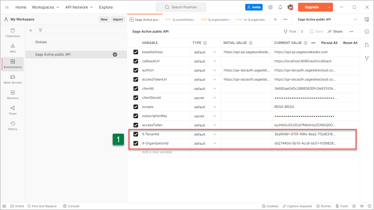Uncheck the clientId variable checkbox
Viewport: 374px width, 210px height.
pyautogui.click(x=136, y=89)
